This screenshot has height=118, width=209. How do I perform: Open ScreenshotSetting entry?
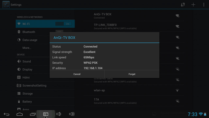(45, 85)
